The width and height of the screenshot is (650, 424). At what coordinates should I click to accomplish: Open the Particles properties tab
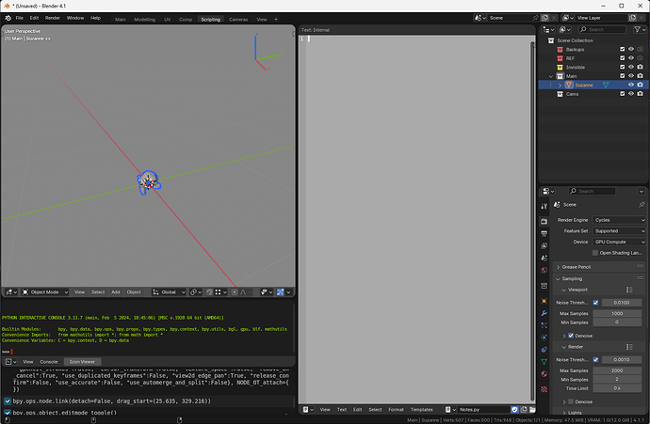544,325
